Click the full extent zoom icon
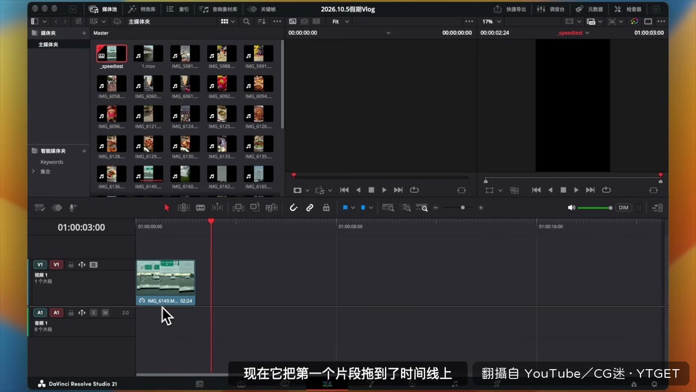The image size is (696, 392). point(388,207)
